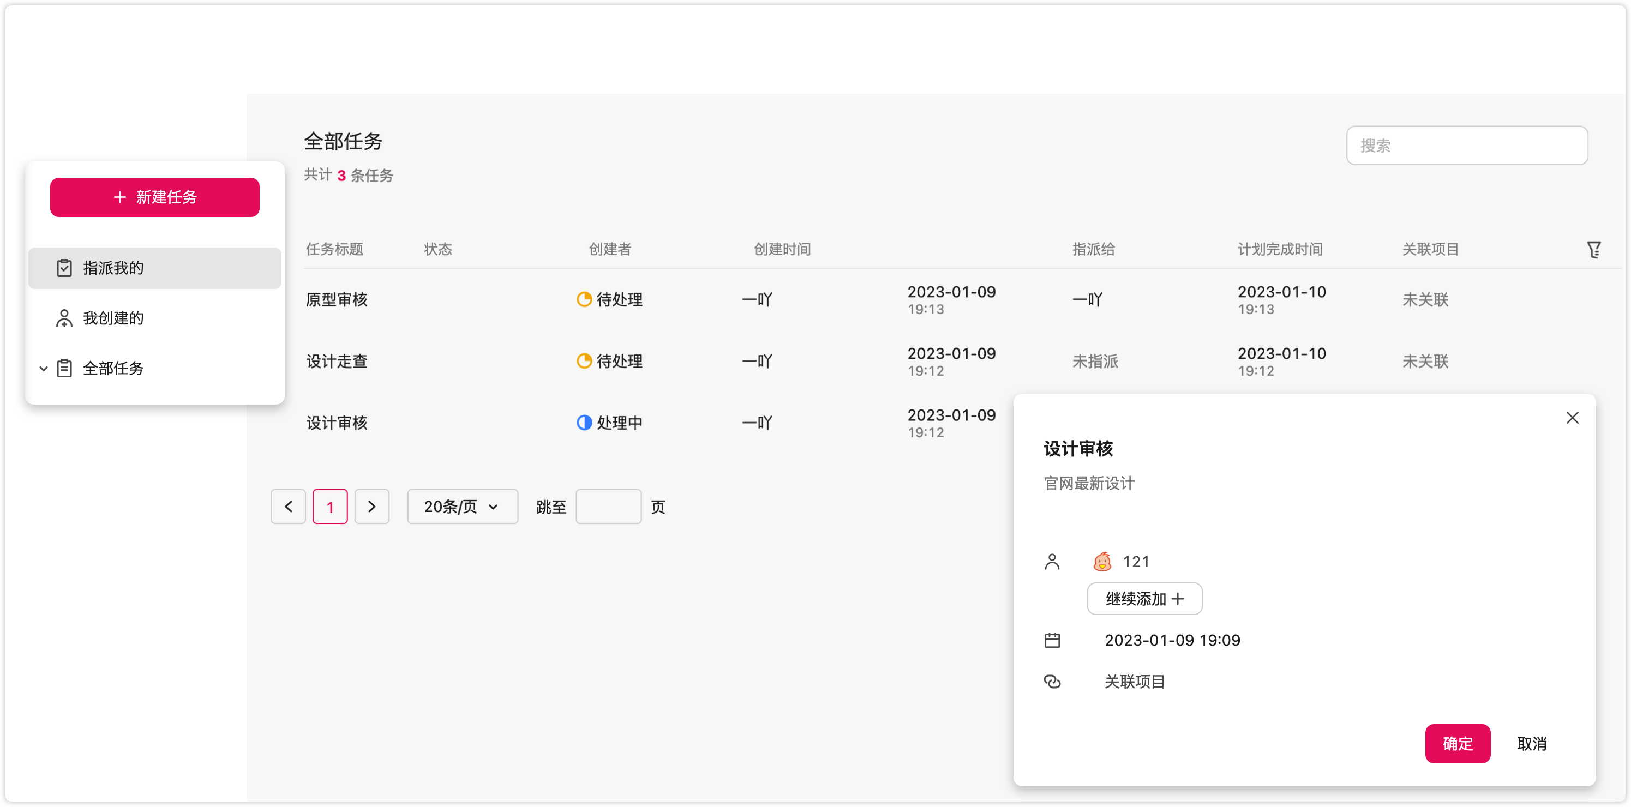Go to previous page arrow

(288, 507)
